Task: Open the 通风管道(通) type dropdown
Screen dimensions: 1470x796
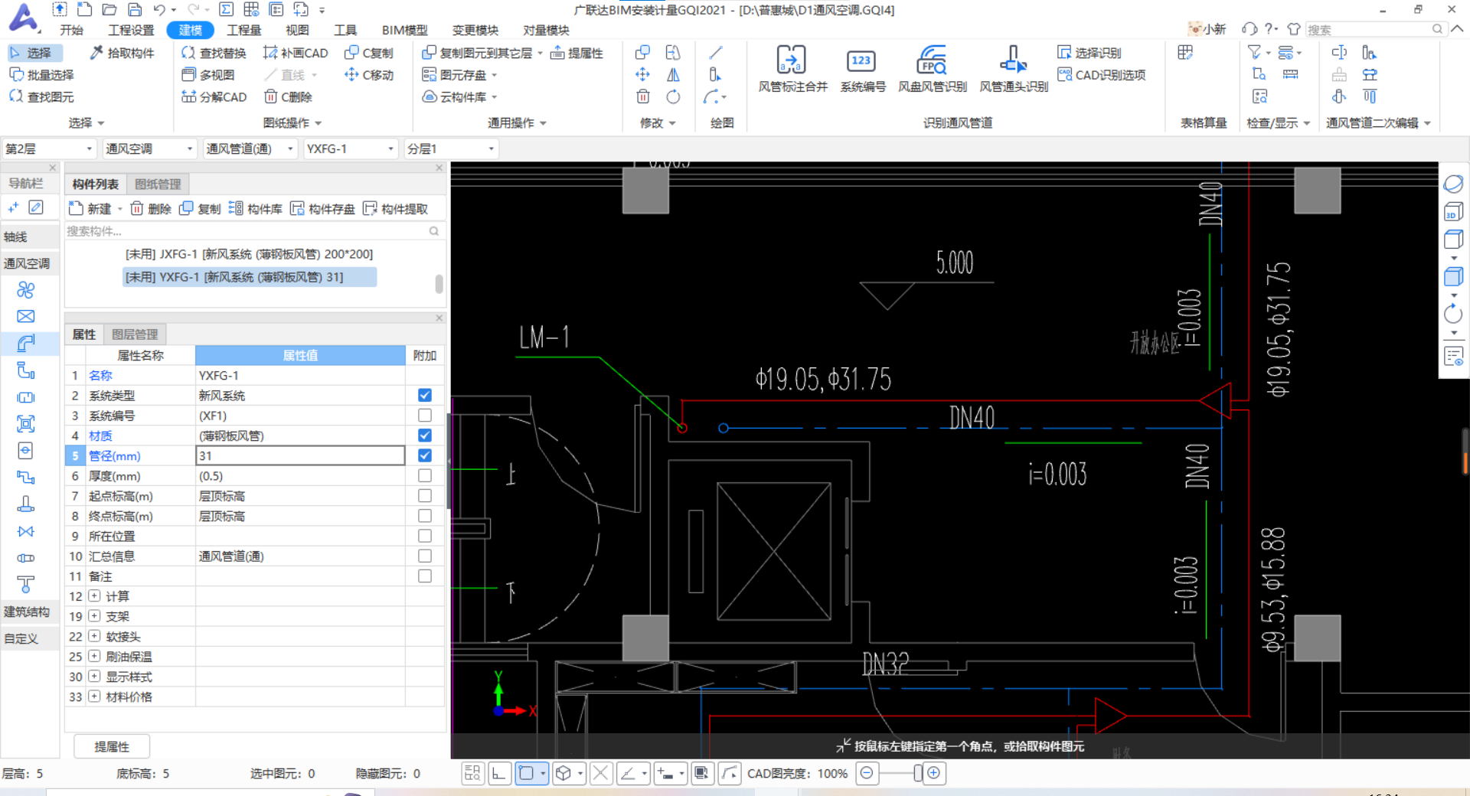Action: [x=250, y=148]
